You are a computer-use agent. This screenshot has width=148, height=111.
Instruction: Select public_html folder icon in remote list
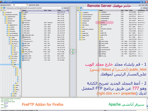(100, 35)
